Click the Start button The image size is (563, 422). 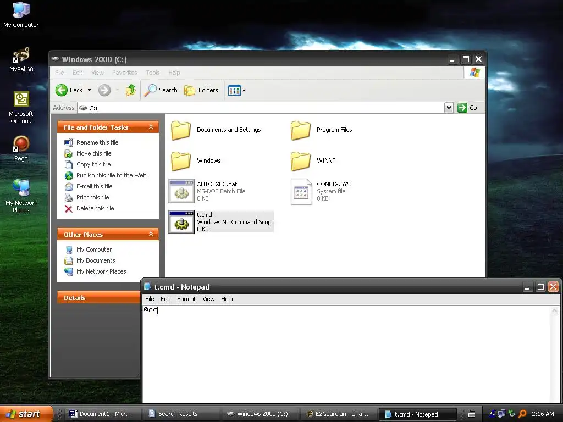(26, 414)
